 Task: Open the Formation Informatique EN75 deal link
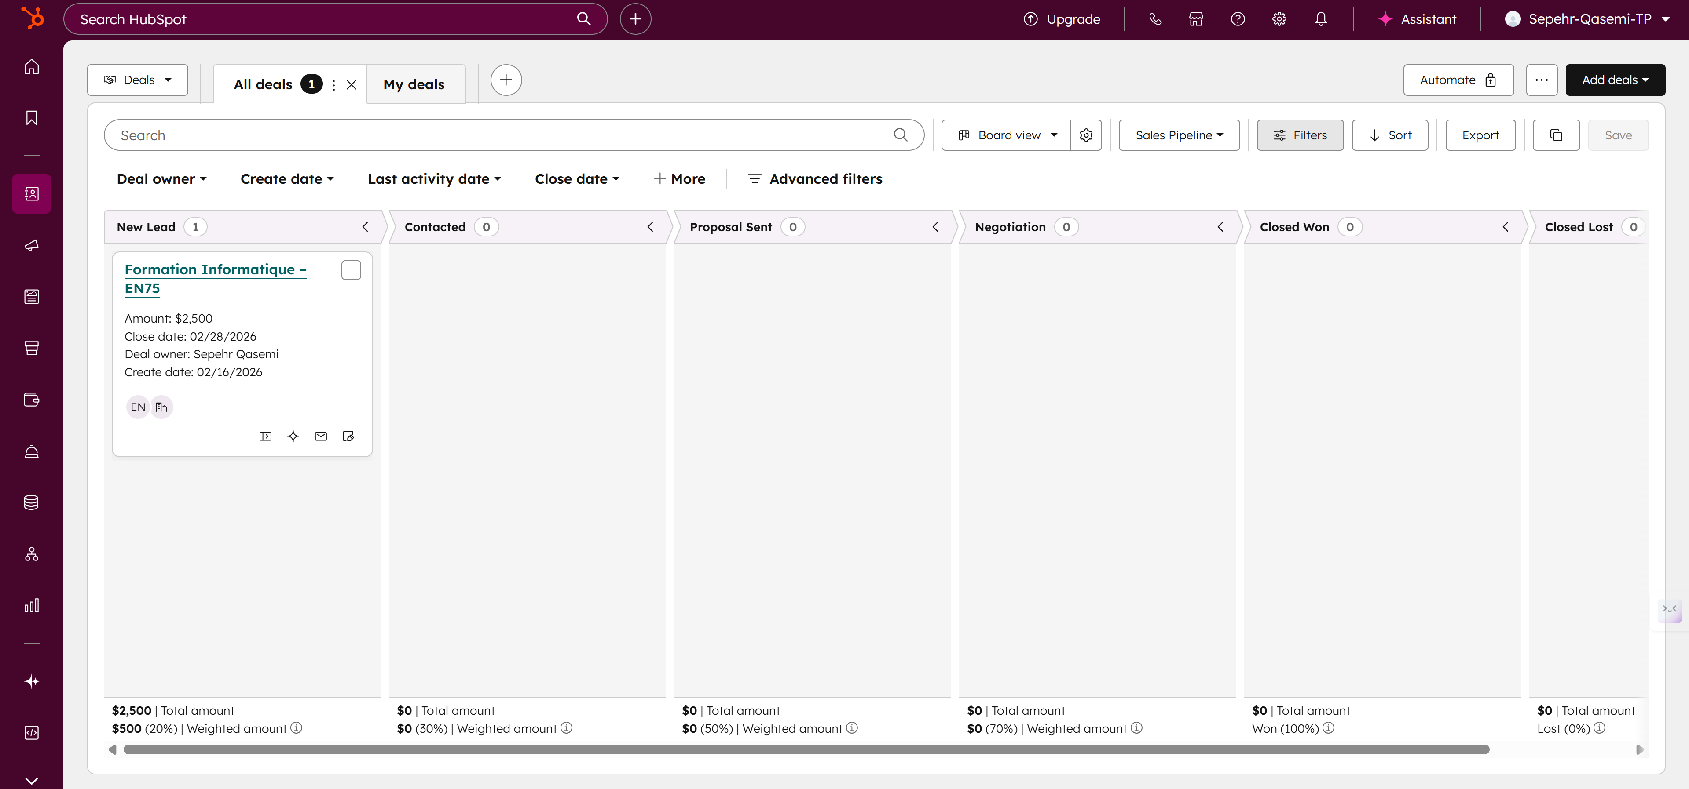pyautogui.click(x=215, y=279)
